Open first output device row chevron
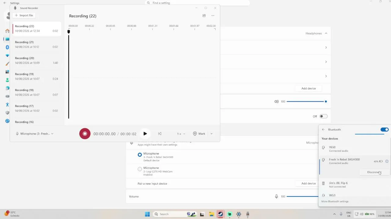Image resolution: width=391 pixels, height=219 pixels. tap(326, 47)
